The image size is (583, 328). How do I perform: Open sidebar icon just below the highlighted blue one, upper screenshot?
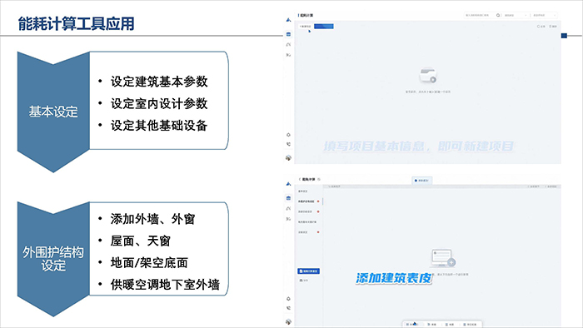[288, 45]
